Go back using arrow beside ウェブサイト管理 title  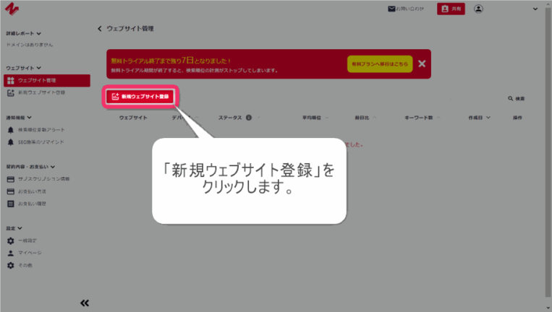(100, 28)
